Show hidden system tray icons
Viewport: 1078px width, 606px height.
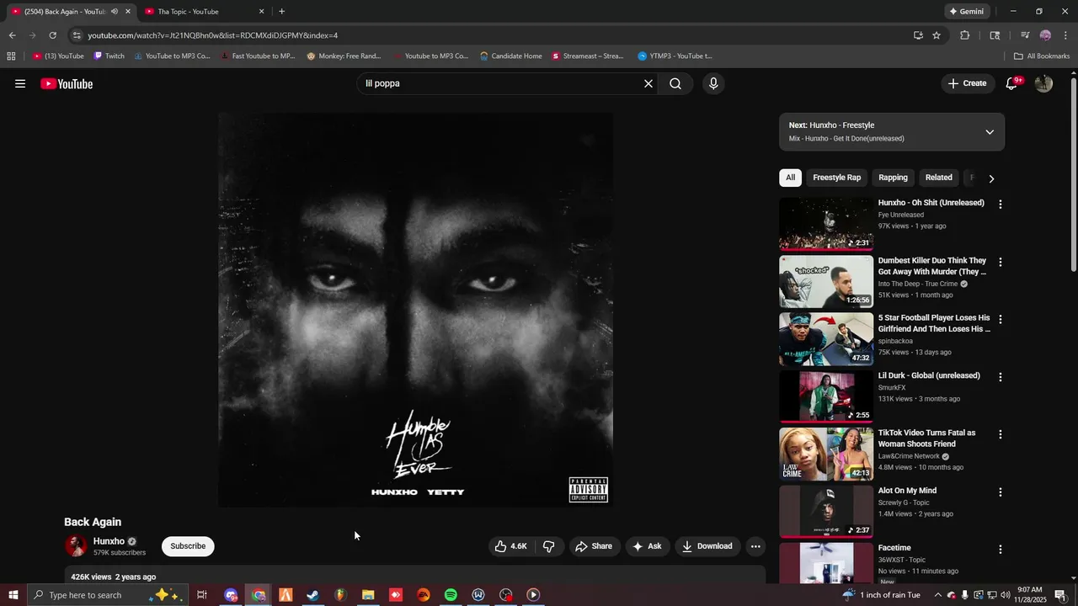coord(937,595)
